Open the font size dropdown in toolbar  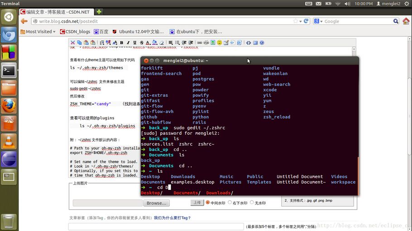115,42
